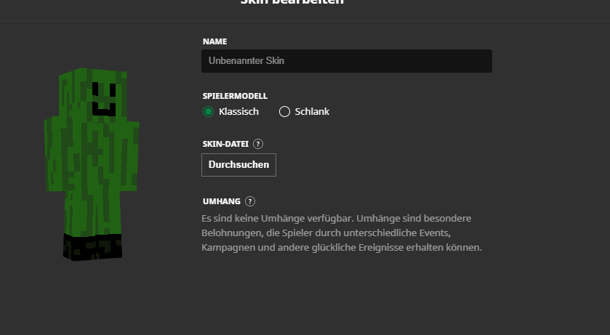Viewport: 610px width, 335px height.
Task: Select the Schlank player model radio button
Action: click(284, 112)
